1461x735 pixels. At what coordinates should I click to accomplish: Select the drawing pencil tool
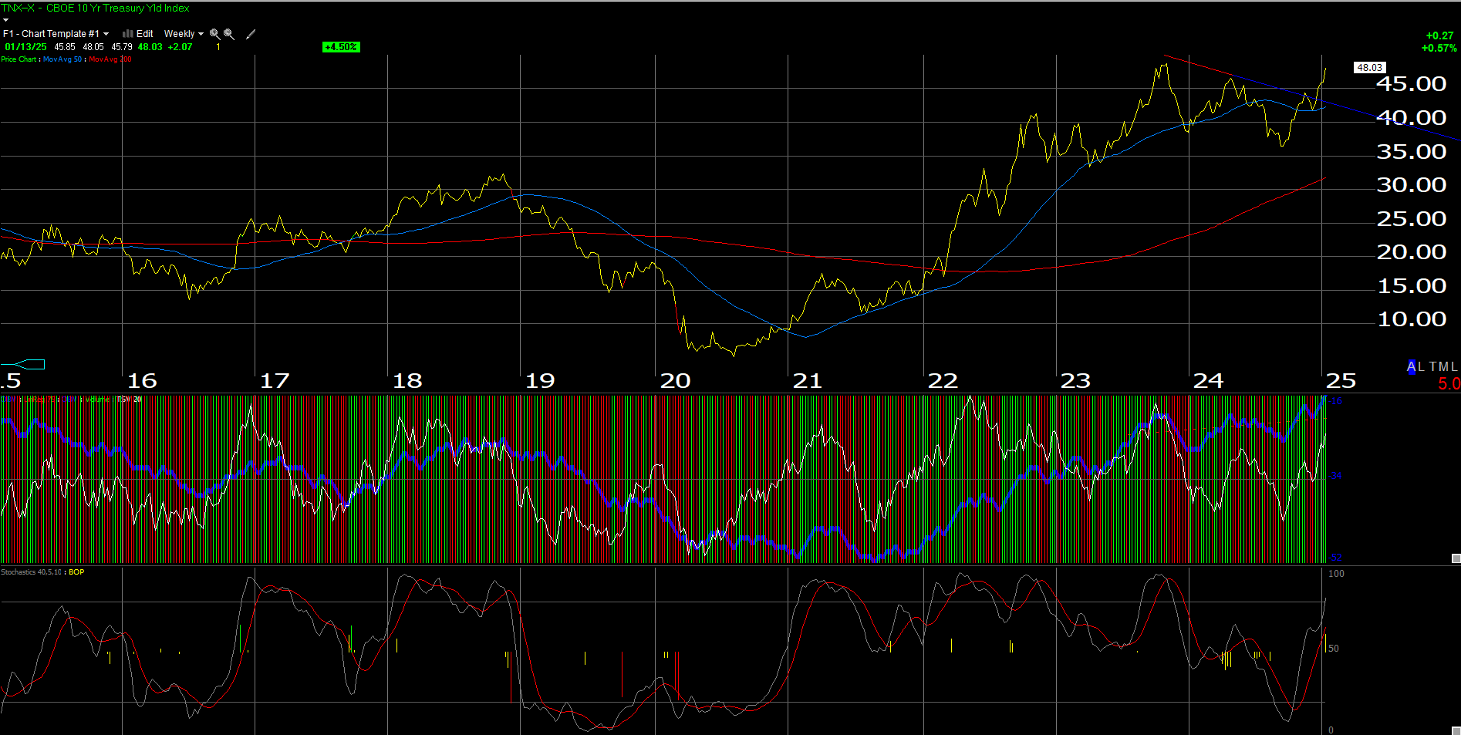[x=249, y=34]
